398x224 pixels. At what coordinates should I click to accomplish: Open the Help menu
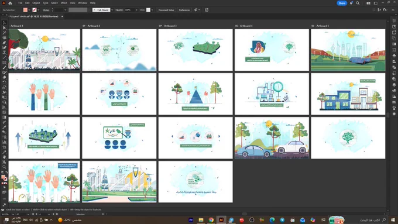coord(92,3)
